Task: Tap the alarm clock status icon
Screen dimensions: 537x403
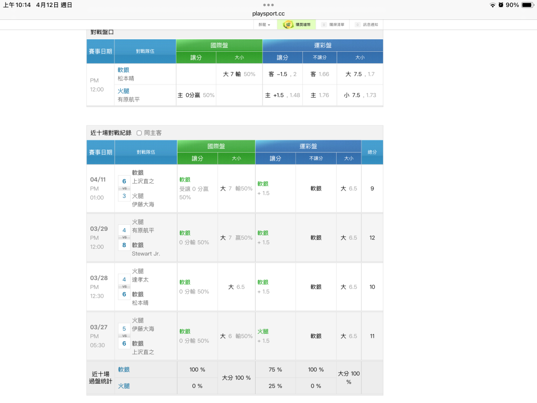Action: pyautogui.click(x=501, y=5)
